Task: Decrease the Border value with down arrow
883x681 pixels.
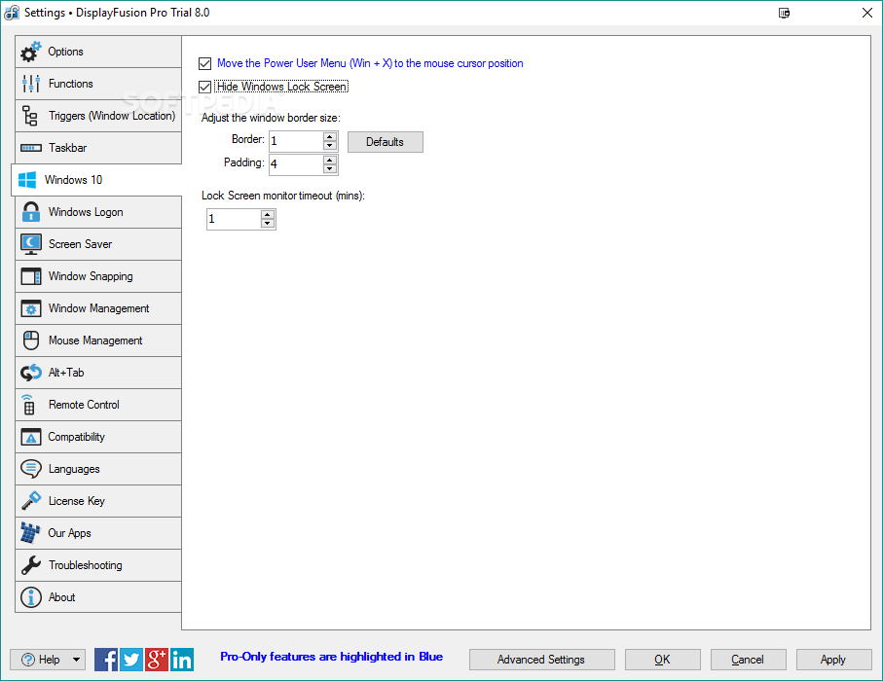Action: pyautogui.click(x=330, y=146)
